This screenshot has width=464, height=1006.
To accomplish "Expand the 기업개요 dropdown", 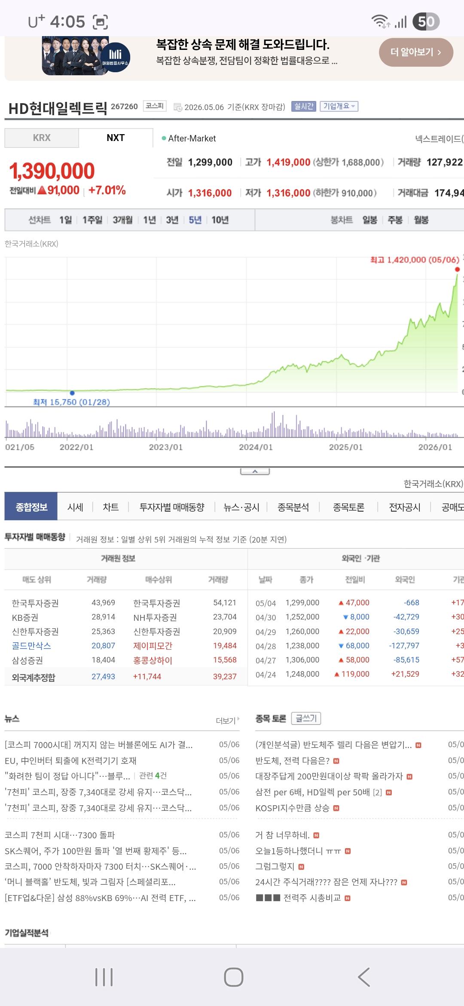I will (x=339, y=106).
